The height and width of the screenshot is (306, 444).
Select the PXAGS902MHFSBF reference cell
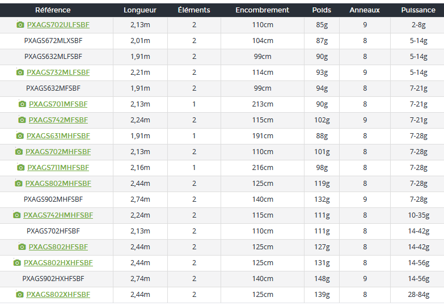53,199
